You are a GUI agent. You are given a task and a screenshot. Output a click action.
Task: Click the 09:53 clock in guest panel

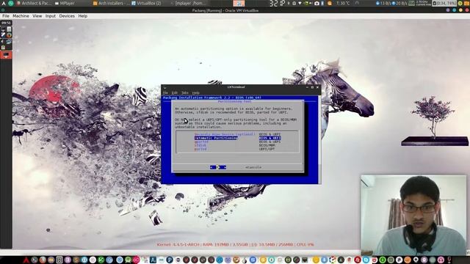(x=6, y=23)
